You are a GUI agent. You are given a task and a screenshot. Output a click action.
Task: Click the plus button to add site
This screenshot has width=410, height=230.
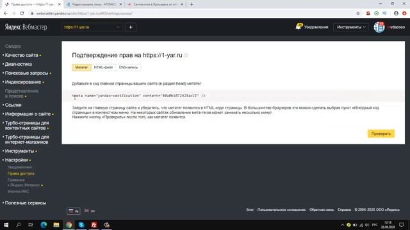tap(131, 27)
